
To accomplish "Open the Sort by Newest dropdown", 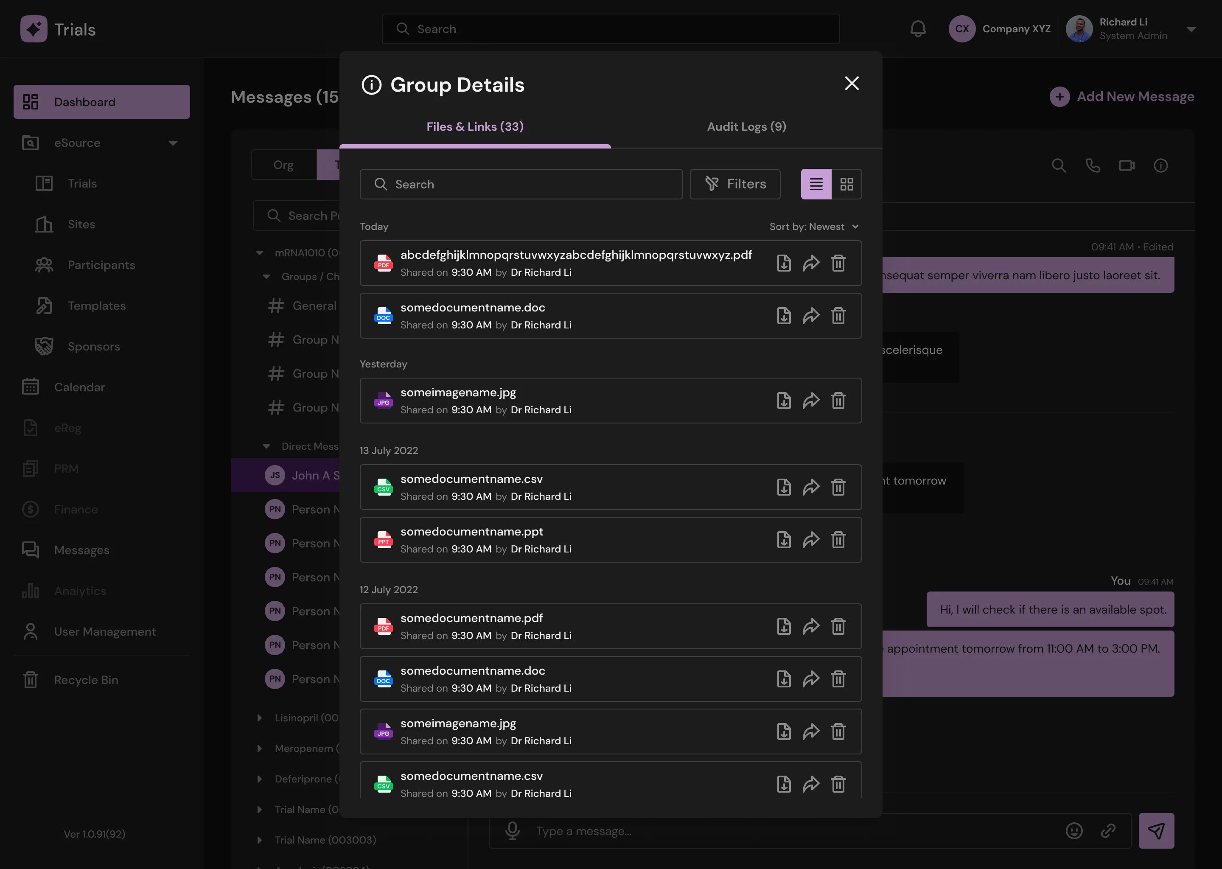I will pyautogui.click(x=814, y=227).
